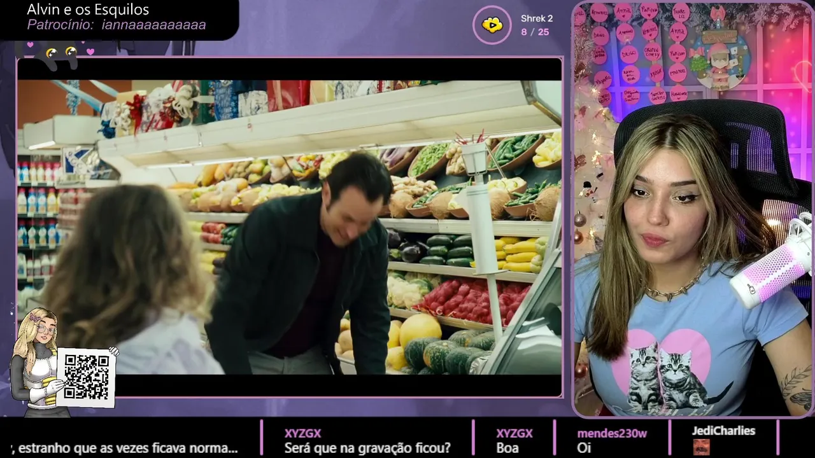The image size is (815, 458).
Task: Open the movie video frame with the supermarket scene
Action: (x=290, y=227)
